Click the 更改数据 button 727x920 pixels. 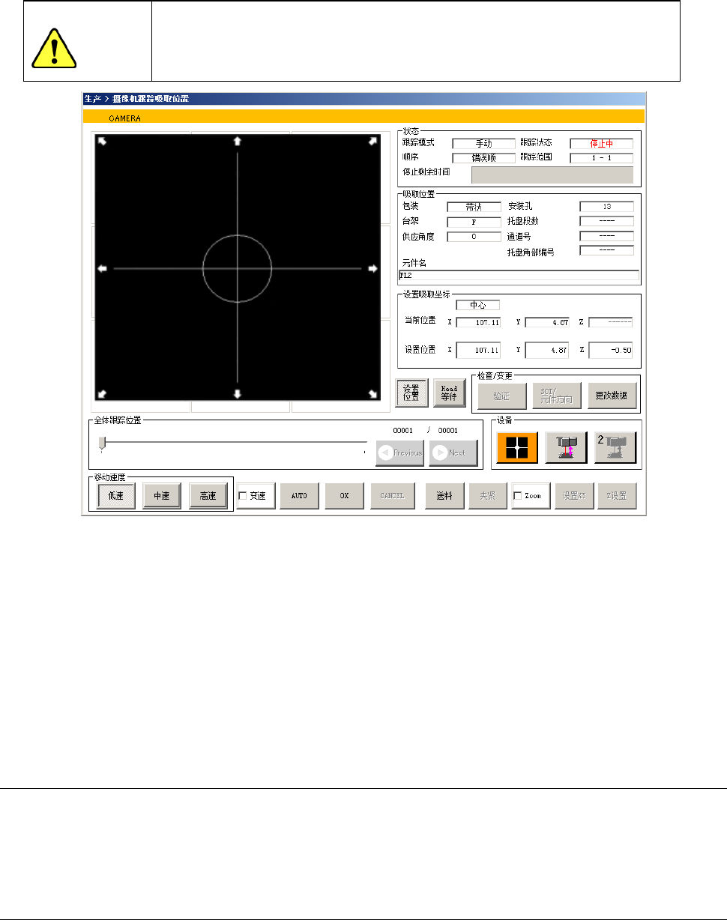(x=612, y=395)
